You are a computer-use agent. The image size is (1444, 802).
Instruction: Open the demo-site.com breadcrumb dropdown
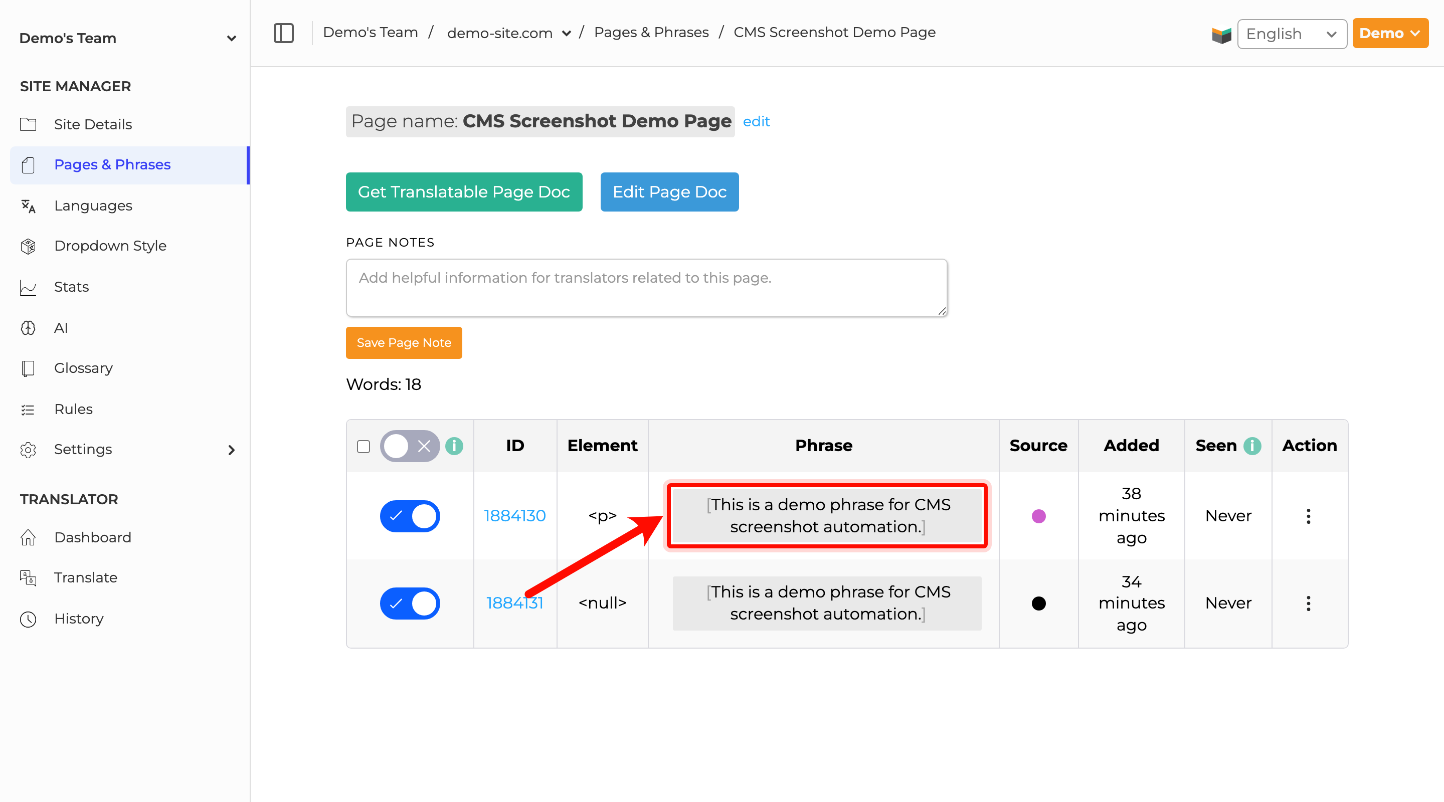click(509, 33)
